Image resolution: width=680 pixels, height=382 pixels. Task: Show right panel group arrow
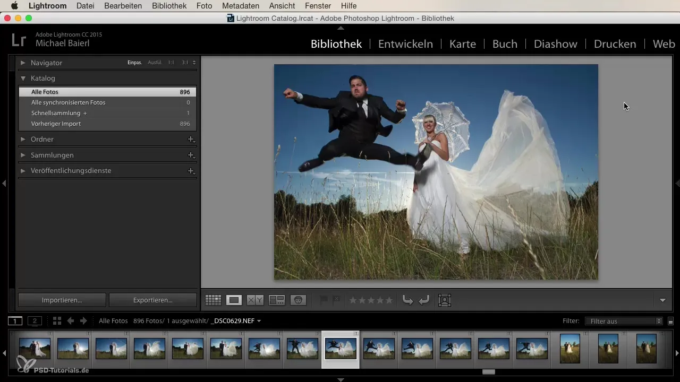click(x=677, y=183)
